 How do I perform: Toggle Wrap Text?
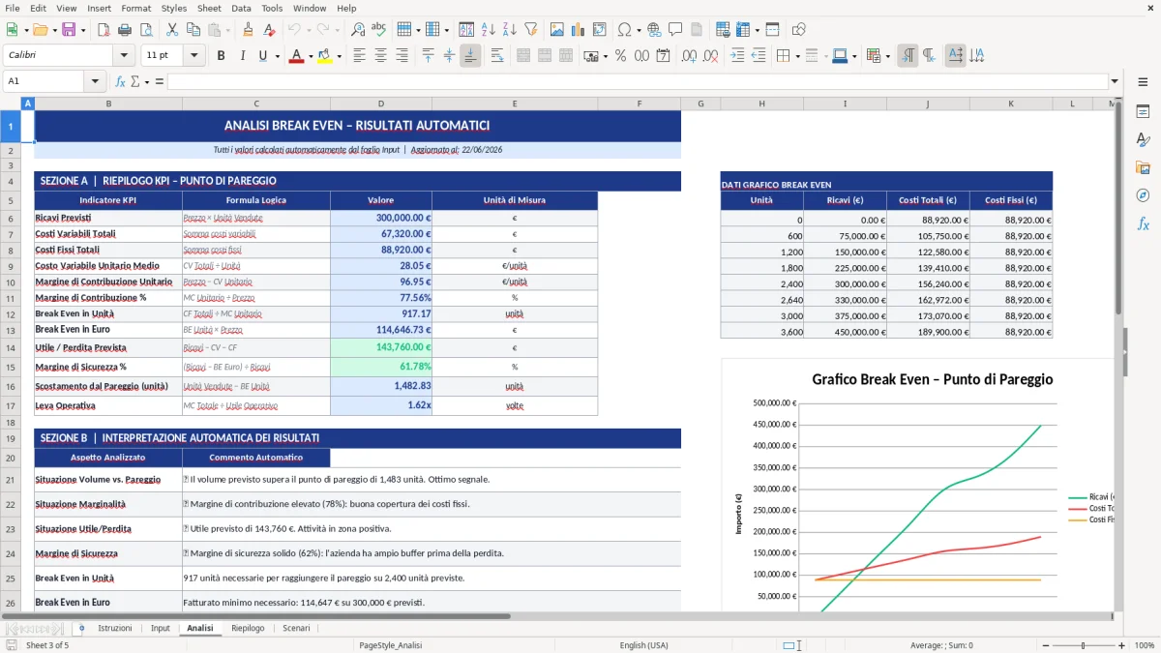point(497,56)
